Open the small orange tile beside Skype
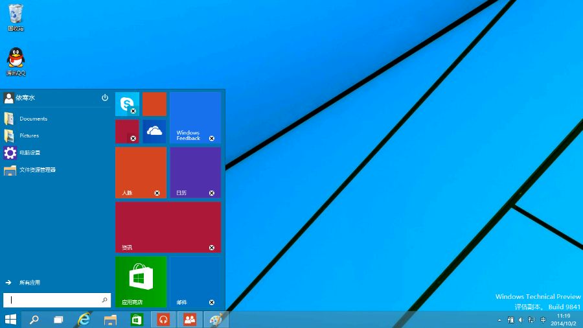The width and height of the screenshot is (583, 328). (x=154, y=104)
